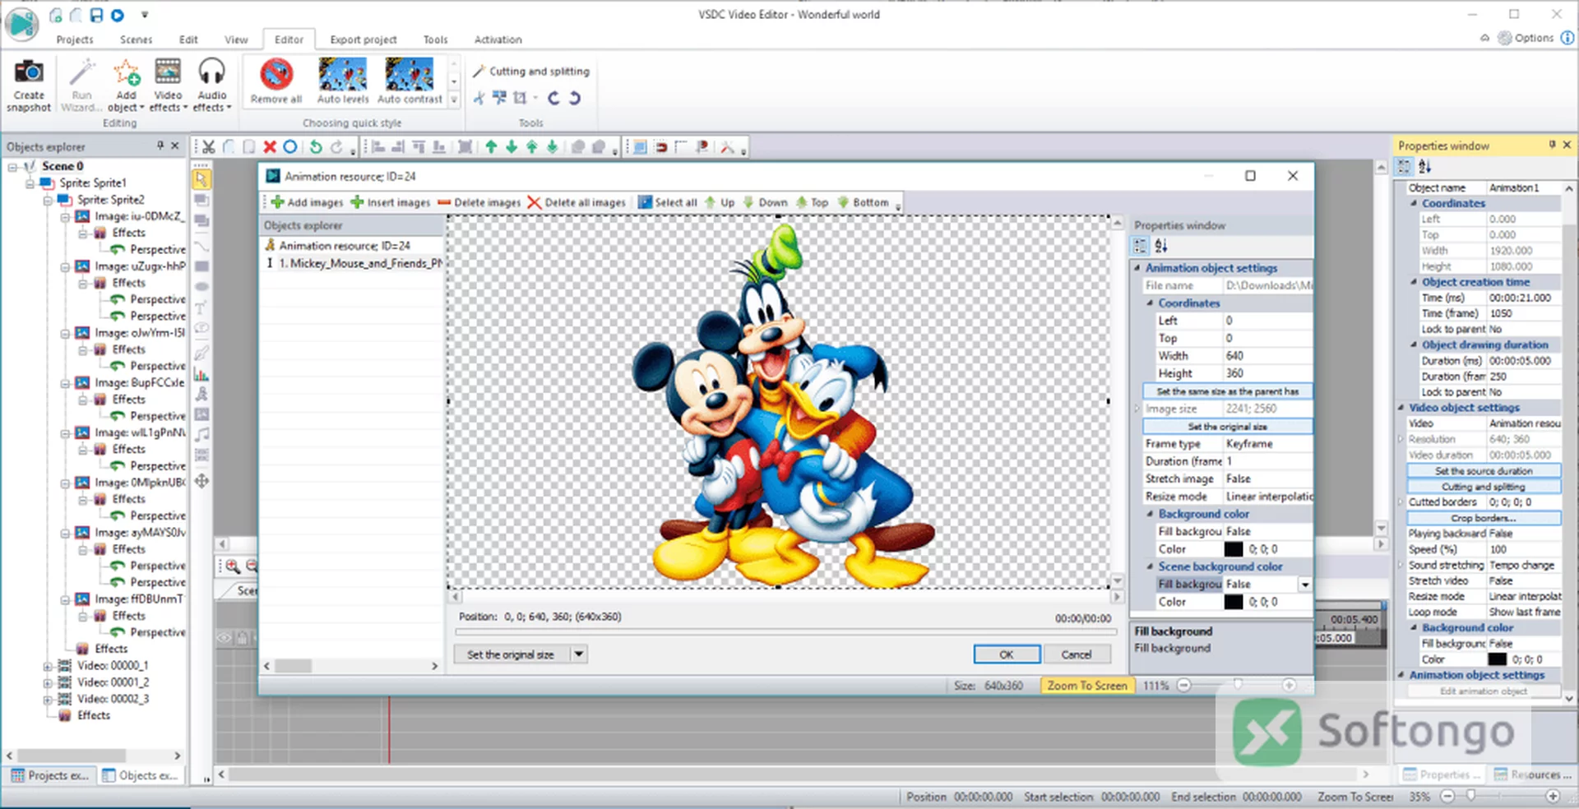The image size is (1579, 809).
Task: Expand the Video: 00000_1 tree node
Action: [48, 666]
